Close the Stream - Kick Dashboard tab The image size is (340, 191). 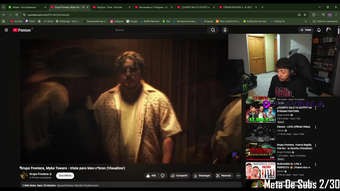[x=45, y=7]
